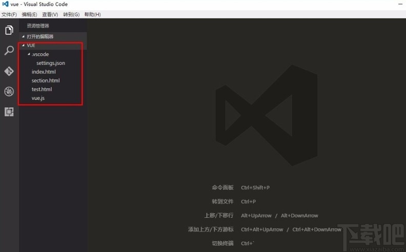Open the Debug view in activity bar
Screen dimensions: 406x252
[x=9, y=91]
